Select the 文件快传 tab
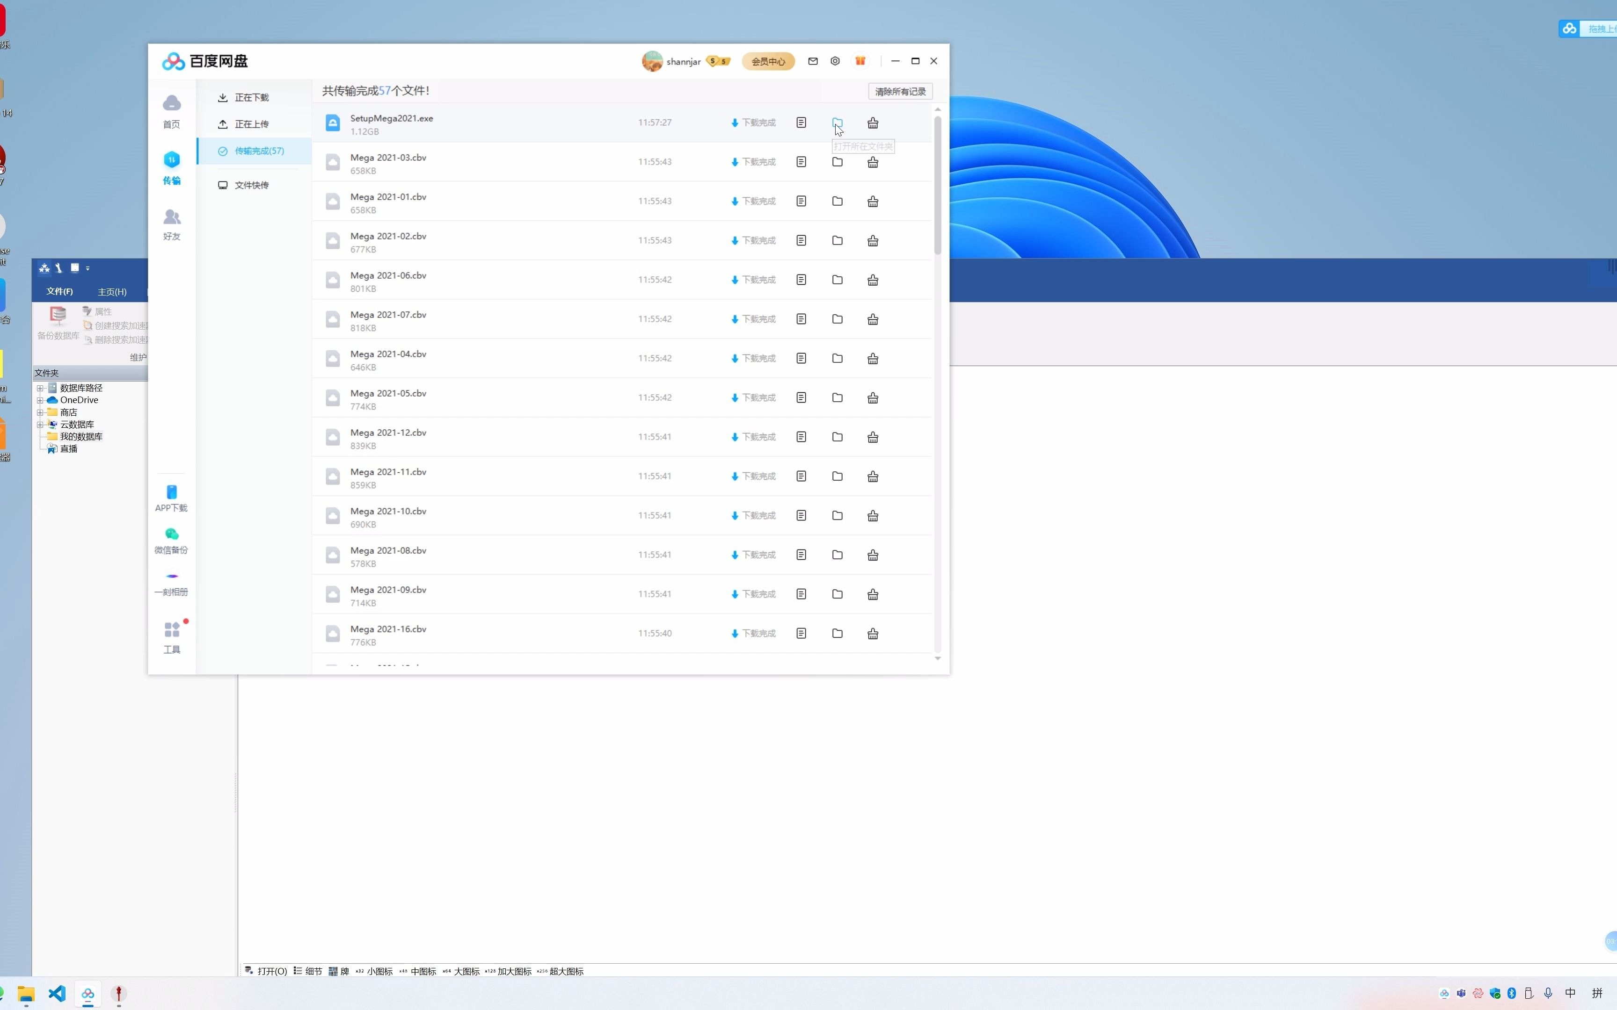The height and width of the screenshot is (1010, 1617). point(252,185)
